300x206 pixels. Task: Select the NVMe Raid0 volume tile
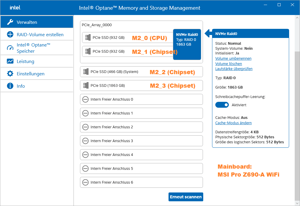(x=187, y=44)
